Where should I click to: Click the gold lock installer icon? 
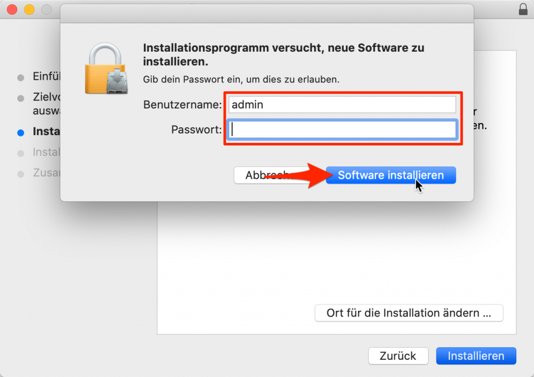click(106, 68)
